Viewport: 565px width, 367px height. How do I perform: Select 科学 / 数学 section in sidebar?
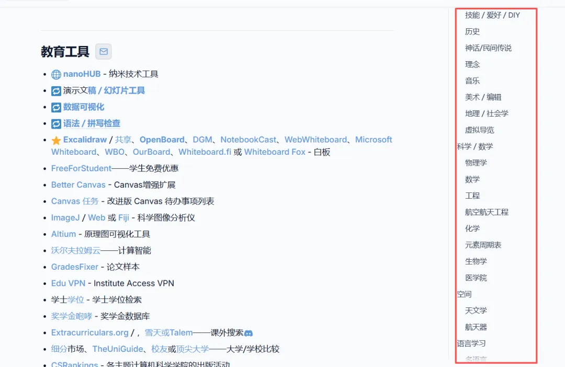click(474, 146)
